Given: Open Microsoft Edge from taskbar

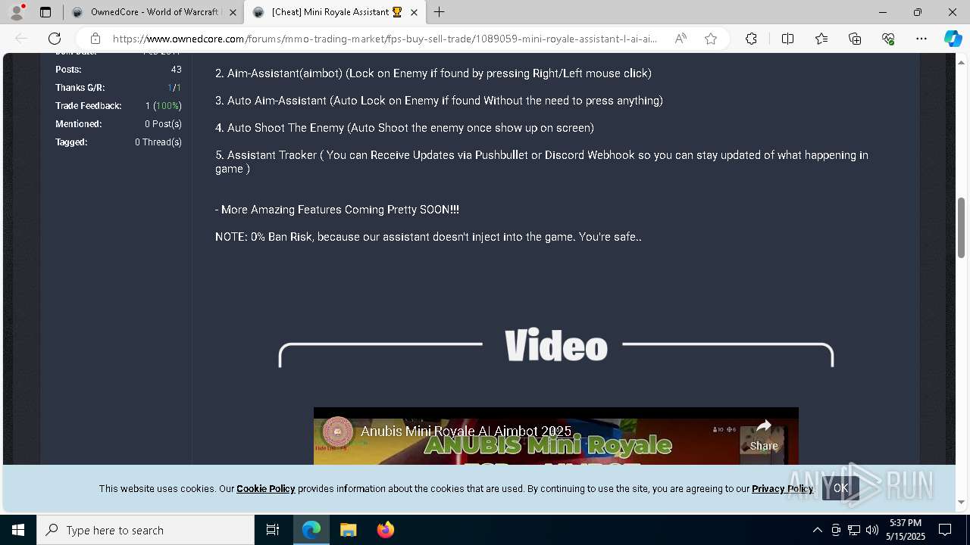Looking at the screenshot, I should (x=311, y=530).
